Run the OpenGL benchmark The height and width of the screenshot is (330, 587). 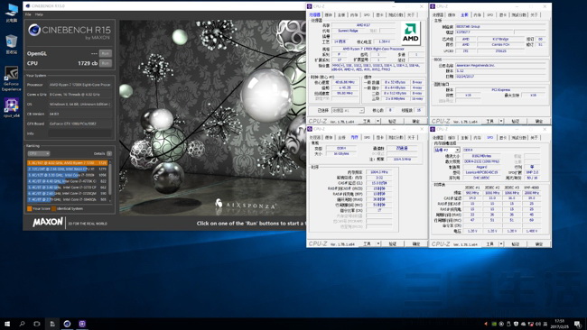pos(106,53)
